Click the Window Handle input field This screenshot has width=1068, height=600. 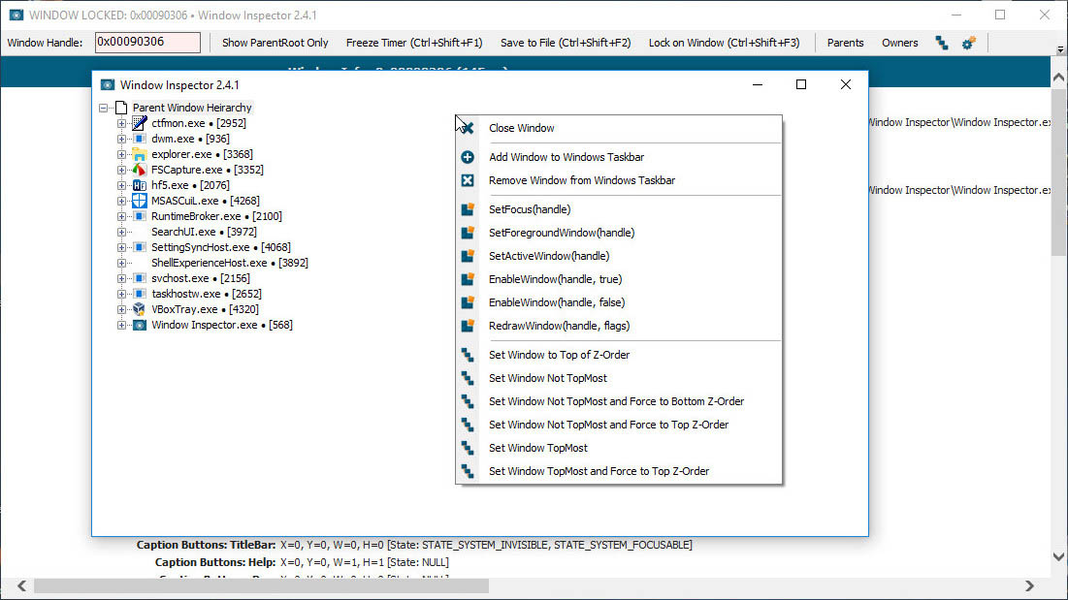pyautogui.click(x=147, y=43)
